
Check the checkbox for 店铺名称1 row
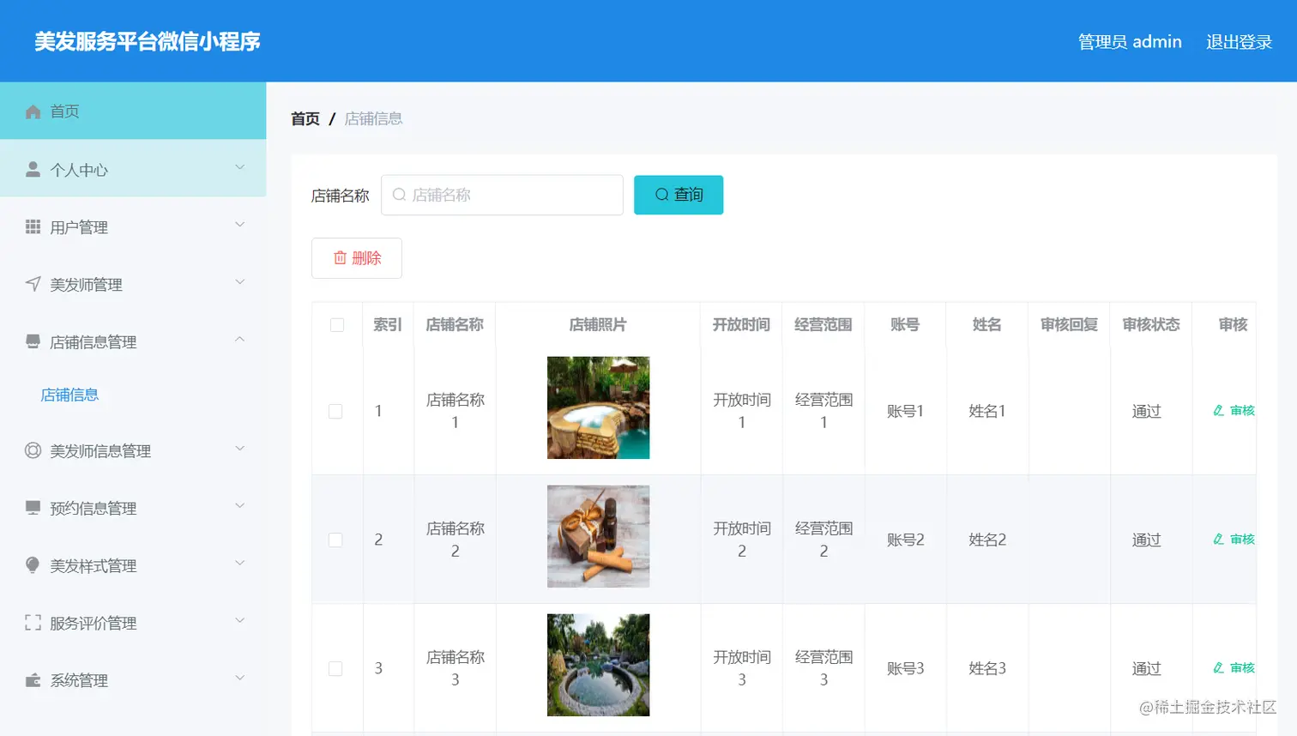pos(335,412)
